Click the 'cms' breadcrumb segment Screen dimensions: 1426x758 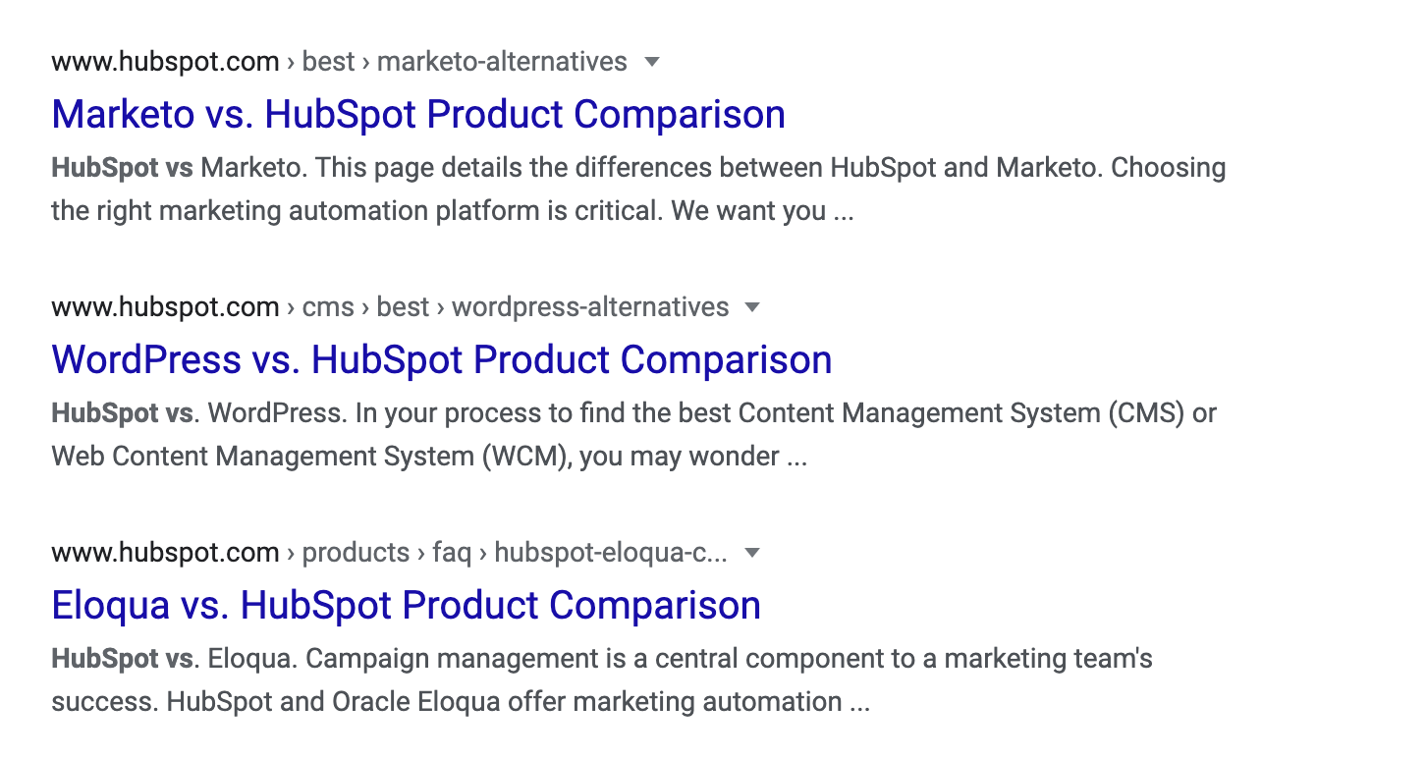[x=328, y=307]
